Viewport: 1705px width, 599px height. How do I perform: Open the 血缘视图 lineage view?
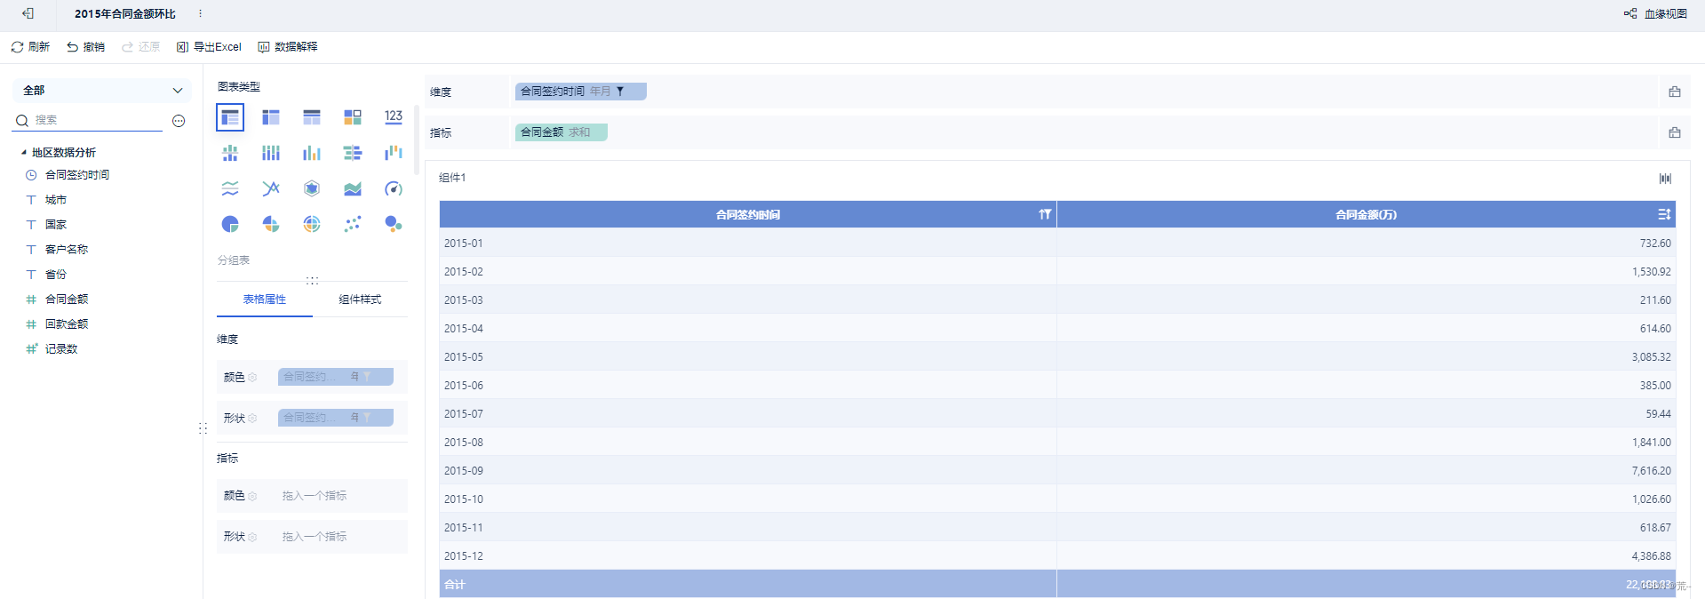[x=1655, y=14]
